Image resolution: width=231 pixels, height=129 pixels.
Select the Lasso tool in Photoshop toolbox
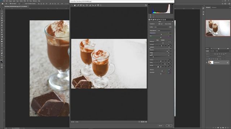pos(2,14)
